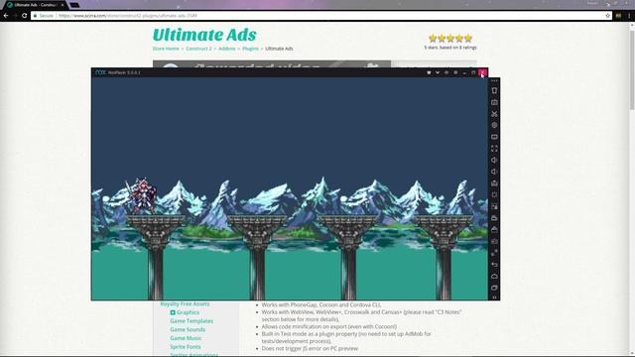
Task: Open the Sprite Fonts sidebar link
Action: point(186,347)
